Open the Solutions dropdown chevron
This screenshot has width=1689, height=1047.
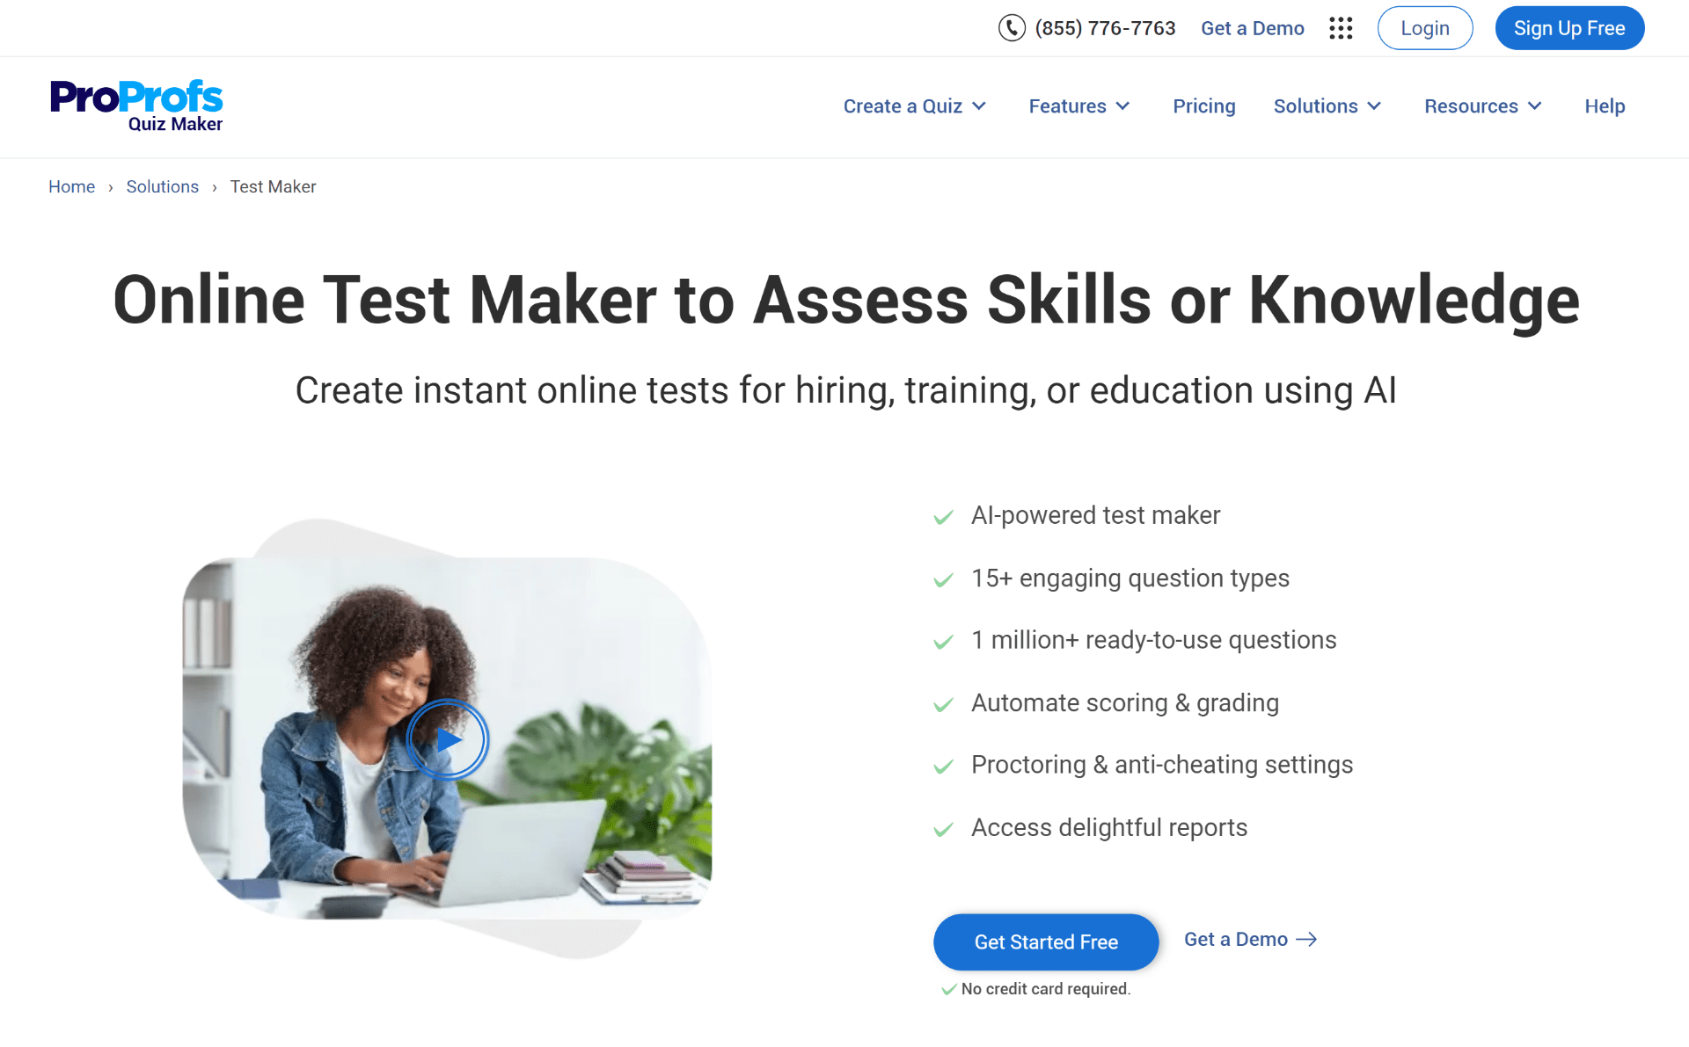pos(1374,106)
